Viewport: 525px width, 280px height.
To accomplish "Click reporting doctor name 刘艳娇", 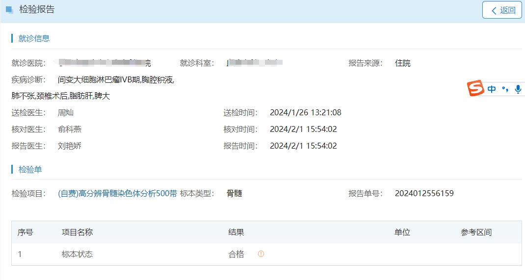I will tap(69, 146).
